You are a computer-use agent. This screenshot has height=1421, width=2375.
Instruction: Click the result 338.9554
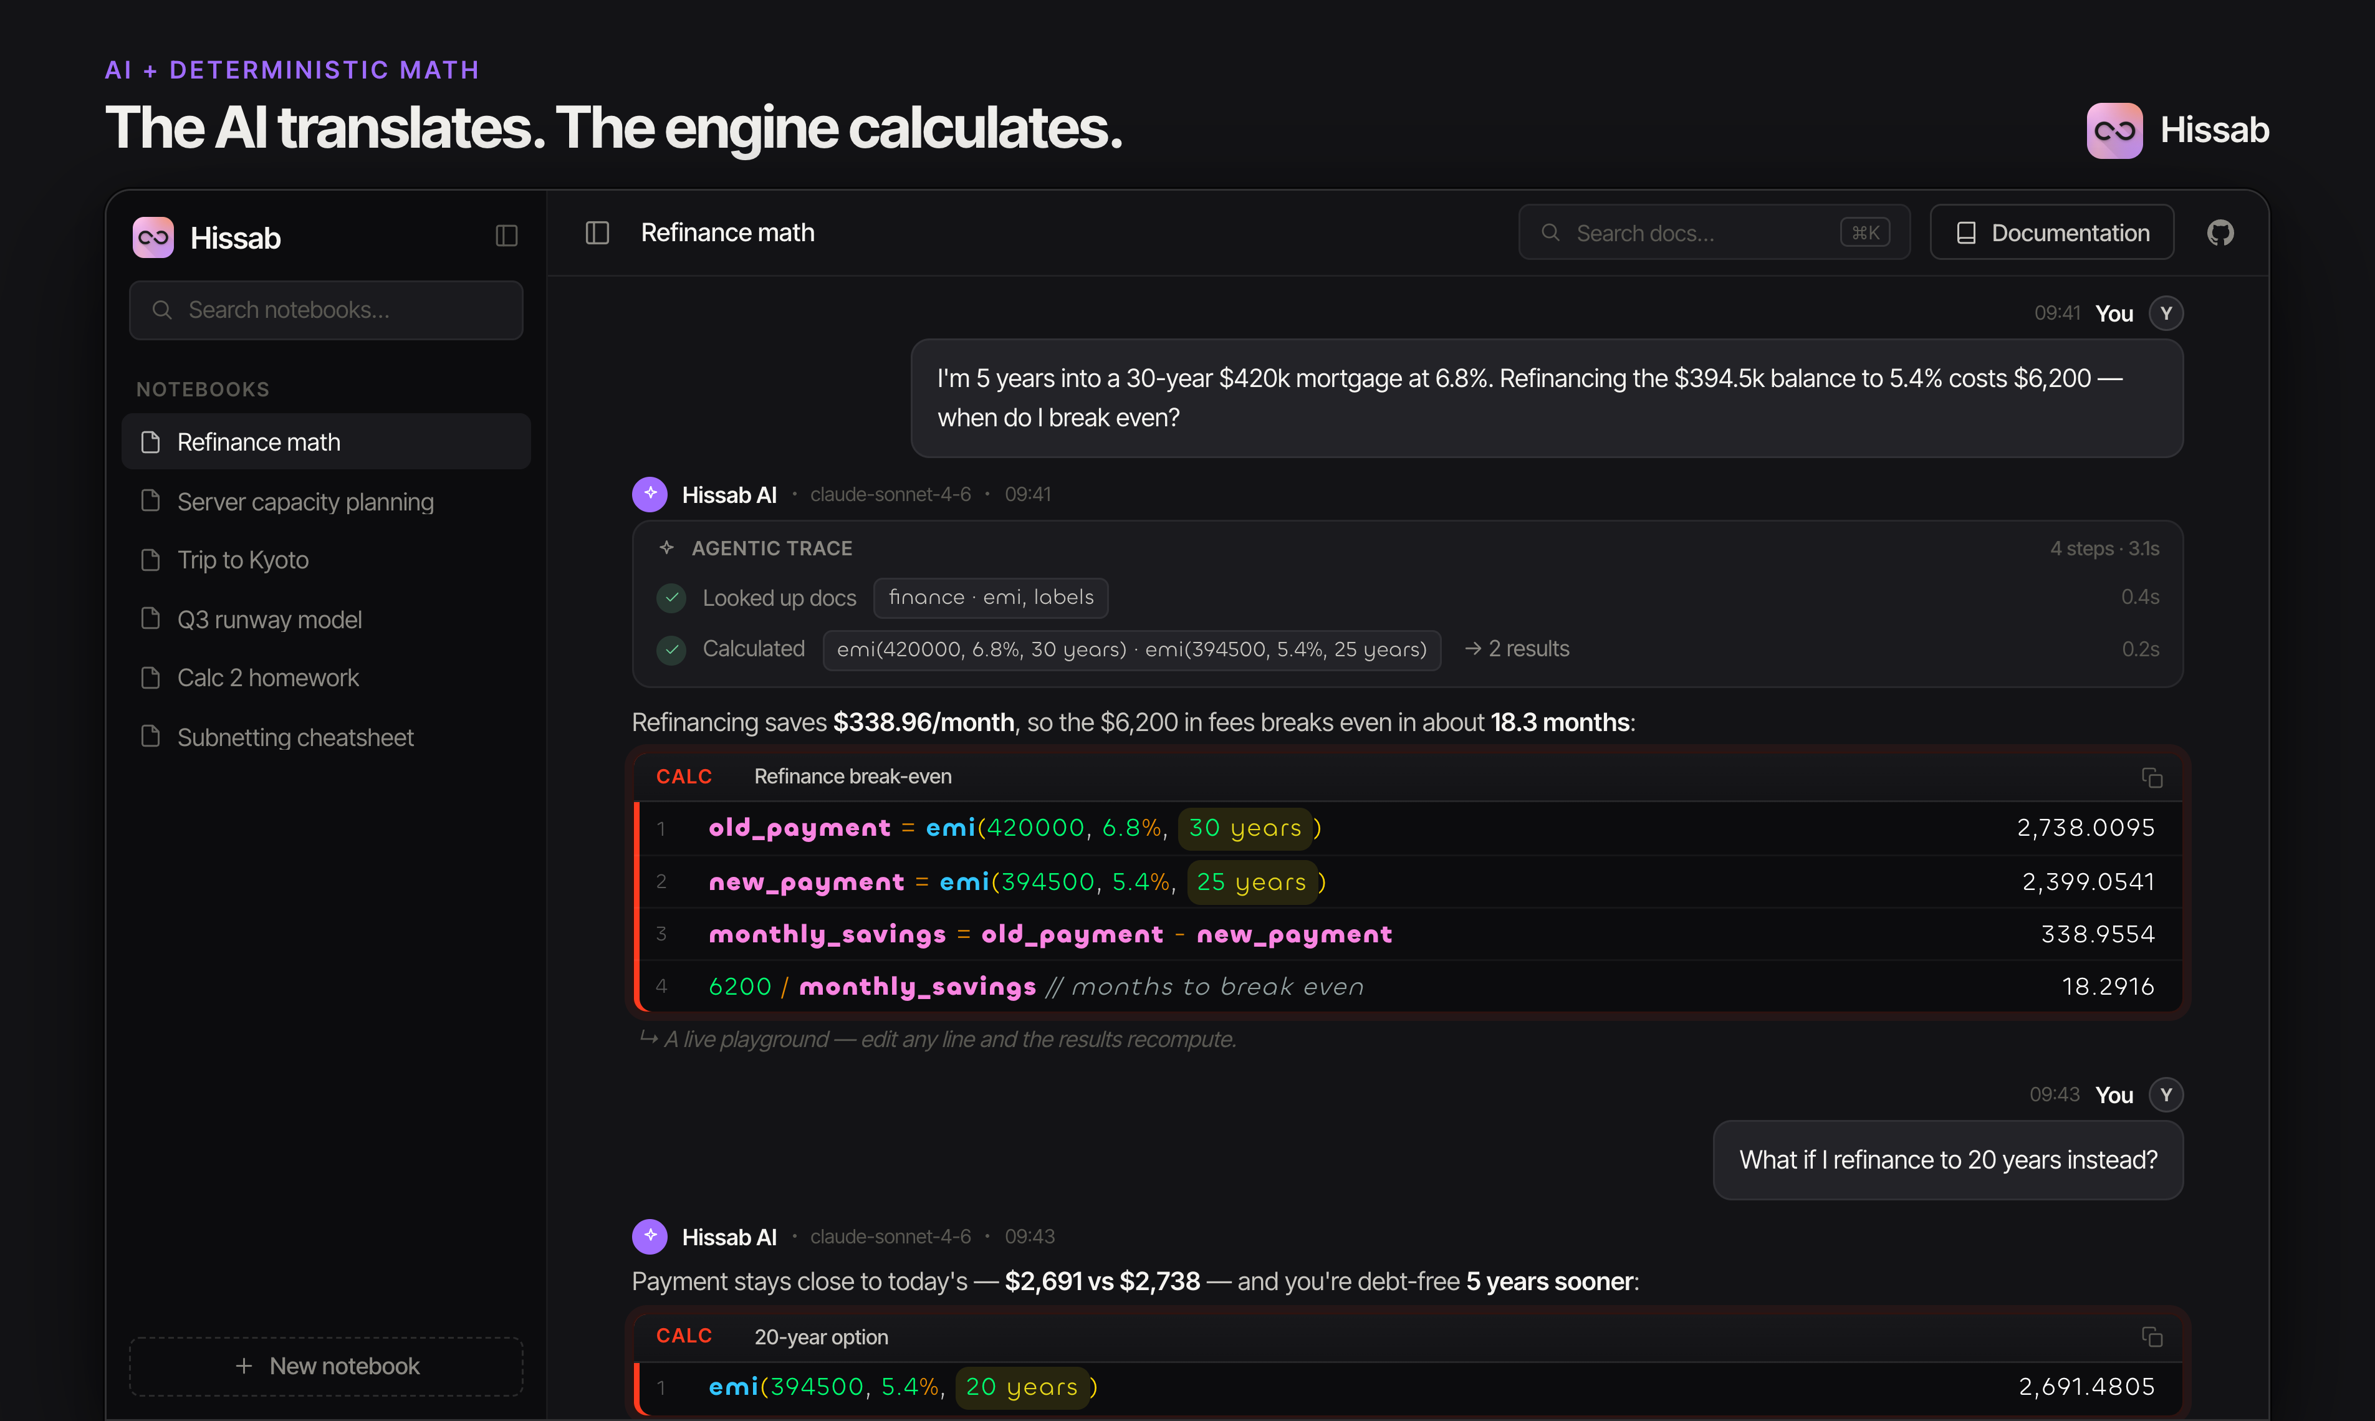tap(2097, 935)
